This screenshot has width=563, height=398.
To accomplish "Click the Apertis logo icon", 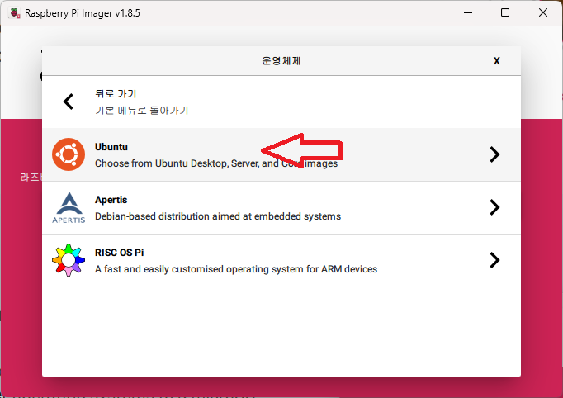I will coord(69,207).
